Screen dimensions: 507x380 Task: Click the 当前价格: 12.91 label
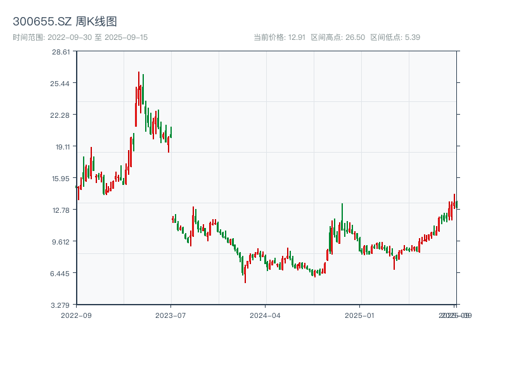[279, 37]
